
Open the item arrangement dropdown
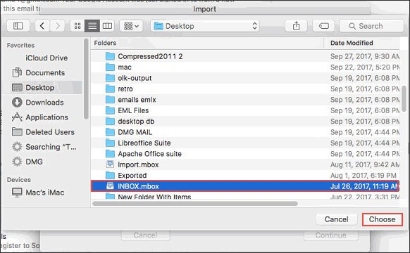131,26
